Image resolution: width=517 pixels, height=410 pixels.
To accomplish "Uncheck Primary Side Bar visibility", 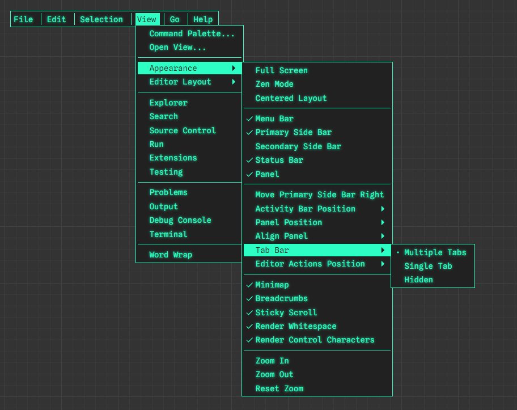I will (x=317, y=132).
